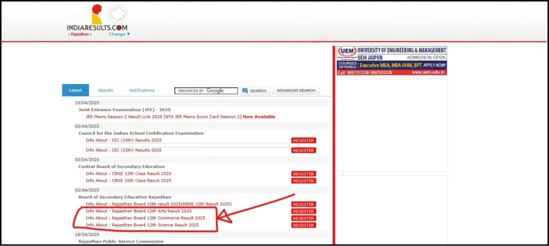Click the Central Board of Secondary Education heading
Screen dimensions: 549x246
point(122,166)
